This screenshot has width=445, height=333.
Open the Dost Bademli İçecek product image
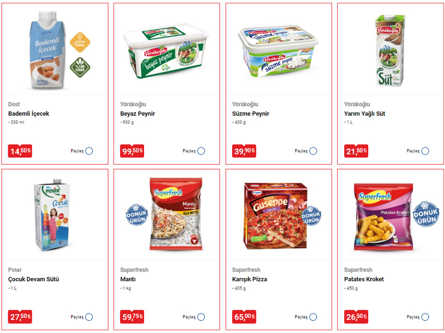(x=47, y=50)
